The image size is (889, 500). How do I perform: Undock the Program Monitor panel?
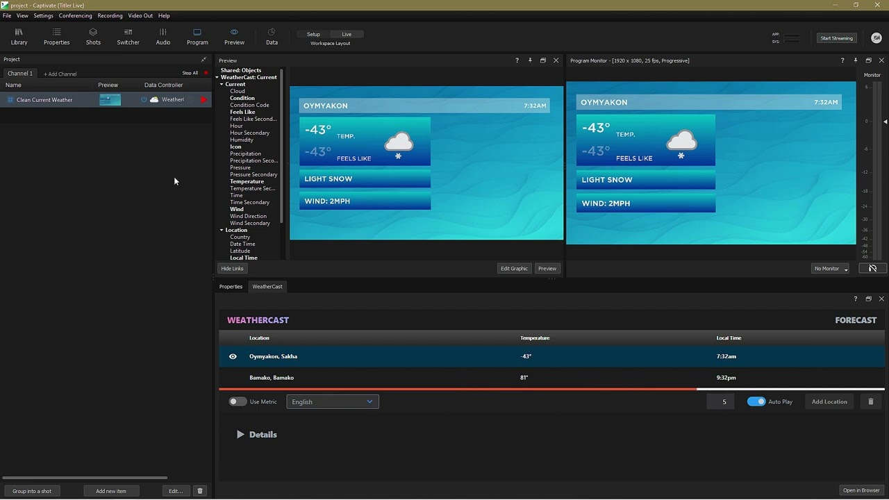(x=868, y=60)
